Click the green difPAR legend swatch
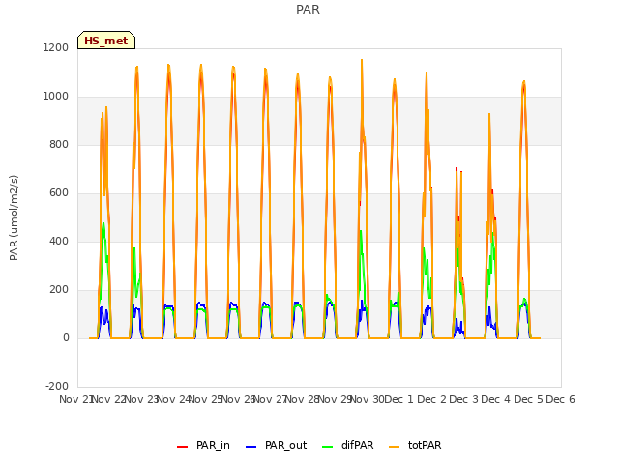 click(x=327, y=447)
